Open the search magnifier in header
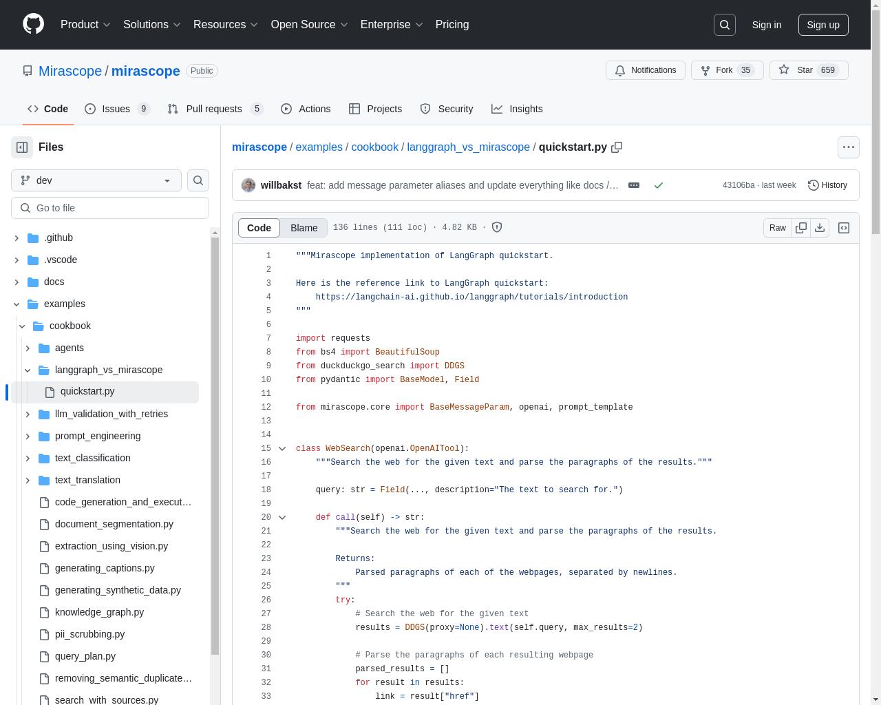 (x=725, y=25)
